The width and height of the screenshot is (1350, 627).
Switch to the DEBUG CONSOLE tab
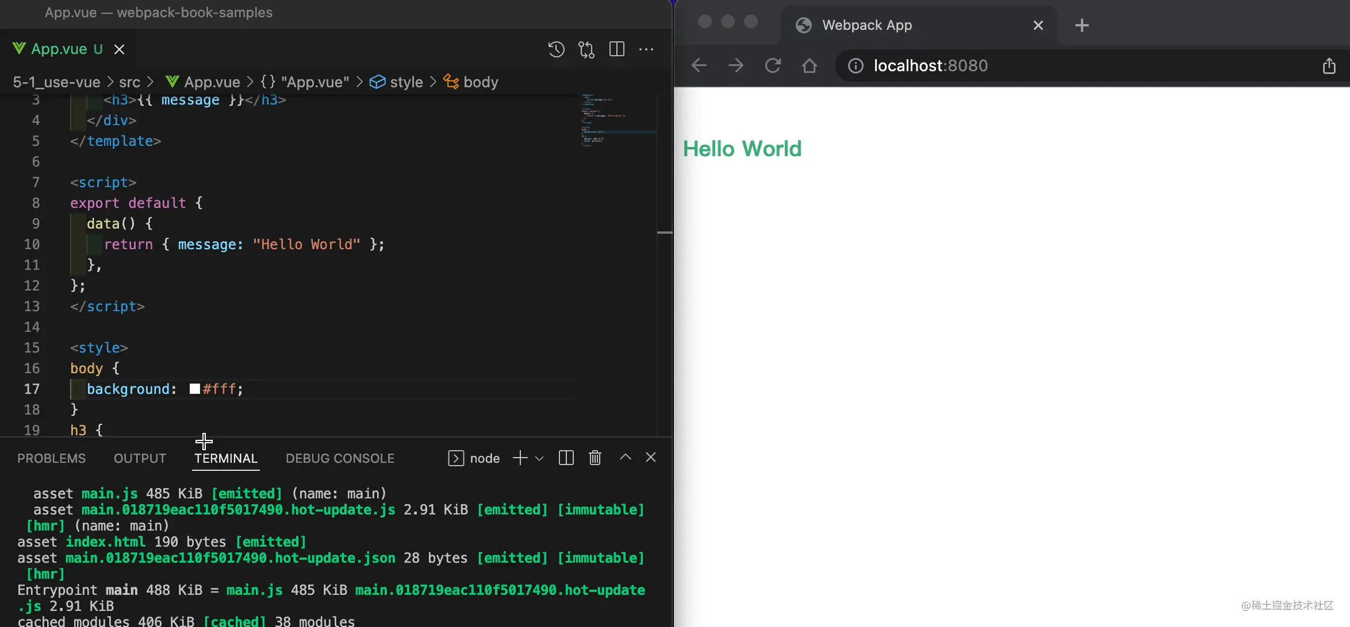[340, 458]
